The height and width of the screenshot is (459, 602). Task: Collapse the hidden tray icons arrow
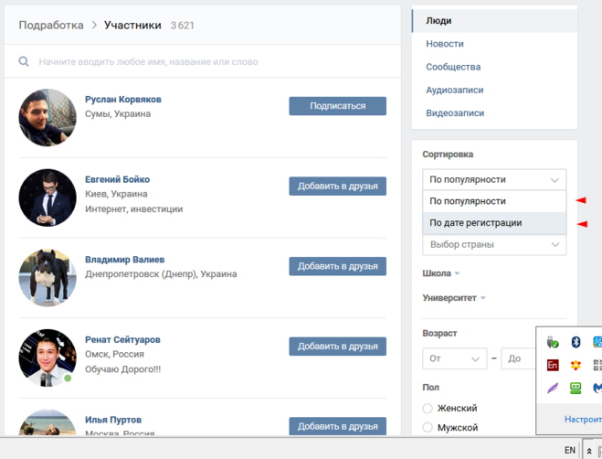[588, 450]
